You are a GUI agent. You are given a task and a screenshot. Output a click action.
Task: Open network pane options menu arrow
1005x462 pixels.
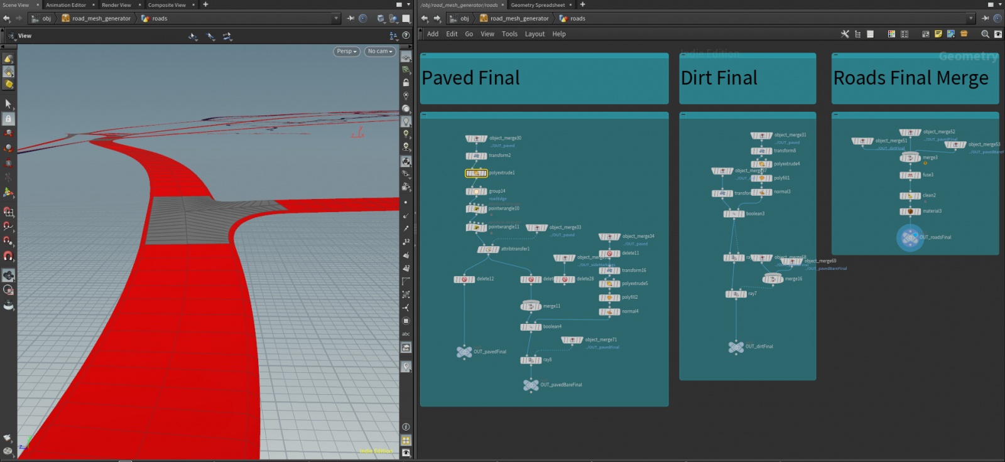click(x=1001, y=4)
